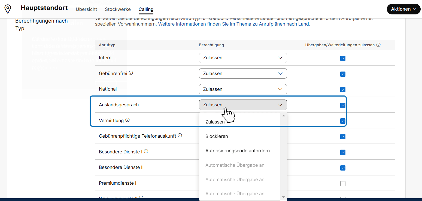
Task: Click info icon next to Gebührenfrei
Action: click(131, 73)
